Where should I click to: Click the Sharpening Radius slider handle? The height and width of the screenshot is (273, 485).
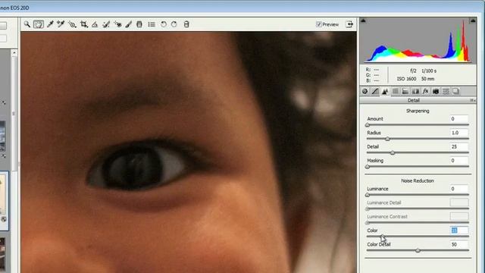387,139
